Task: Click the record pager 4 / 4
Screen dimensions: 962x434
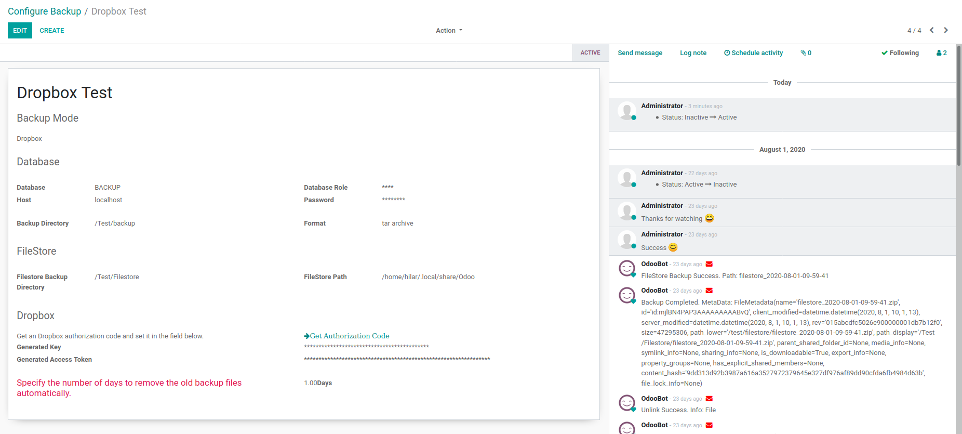Action: 914,31
